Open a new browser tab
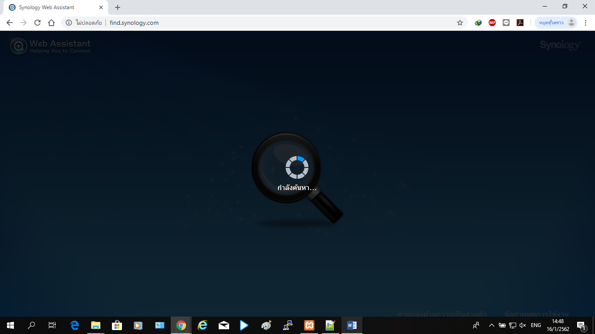Image resolution: width=595 pixels, height=334 pixels. 118,7
